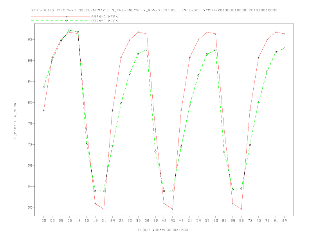The height and width of the screenshot is (240, 310).
Task: Click the y-axis tick label 60
Action: (30, 207)
